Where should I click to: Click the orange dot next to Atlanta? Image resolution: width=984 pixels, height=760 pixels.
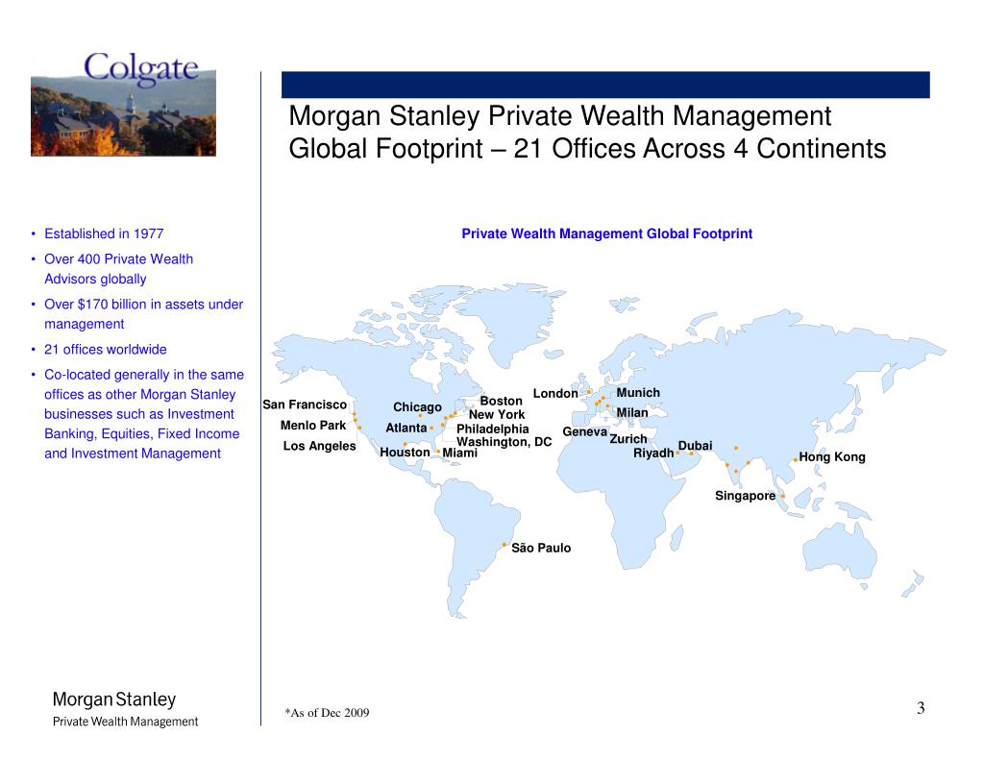pos(431,428)
